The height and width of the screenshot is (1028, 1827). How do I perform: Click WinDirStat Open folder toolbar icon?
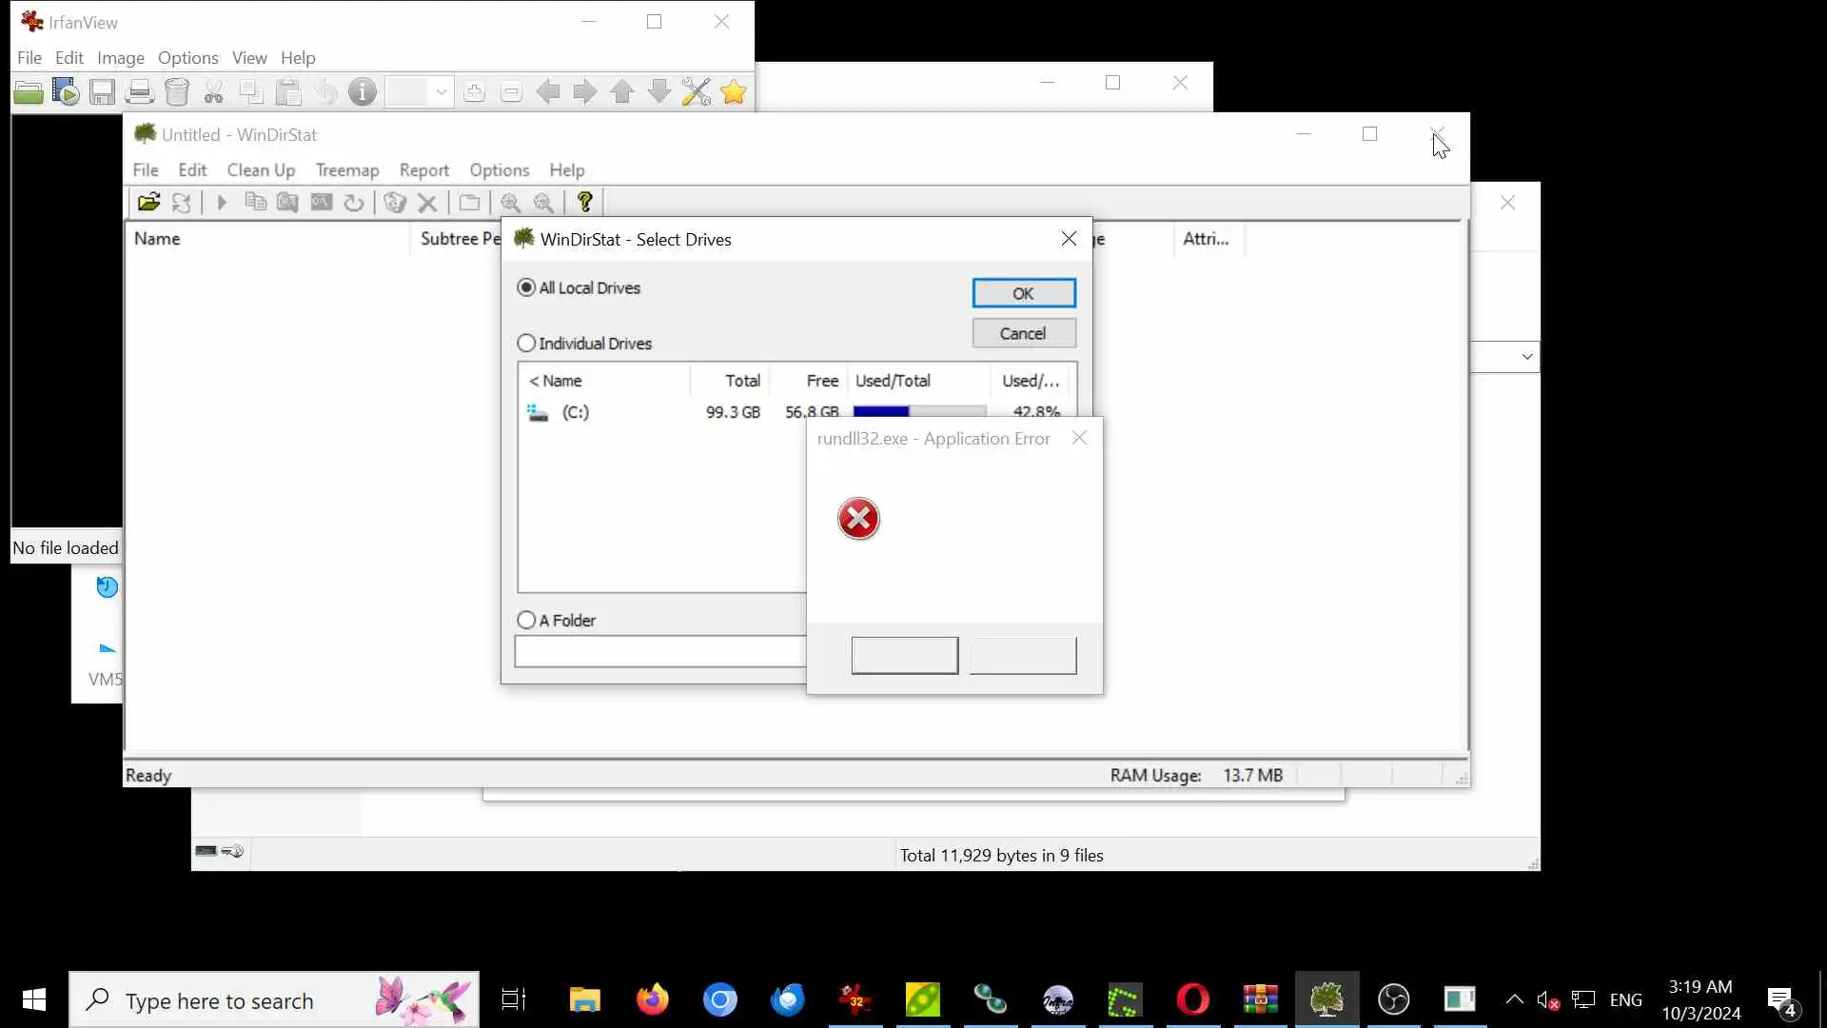point(148,203)
